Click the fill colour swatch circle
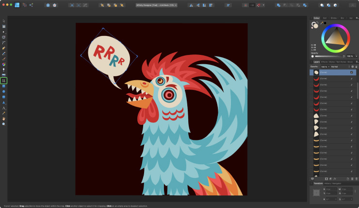The height and width of the screenshot is (208, 359). (316, 26)
